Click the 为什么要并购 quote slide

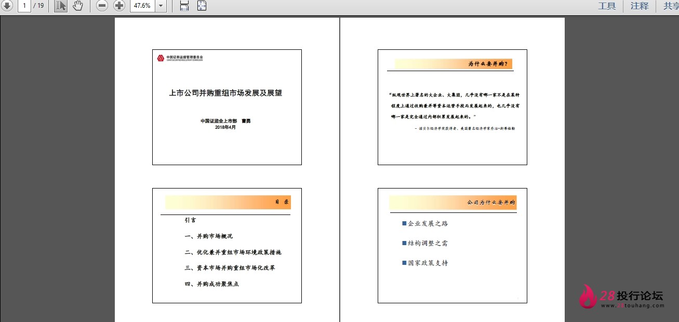(x=452, y=107)
